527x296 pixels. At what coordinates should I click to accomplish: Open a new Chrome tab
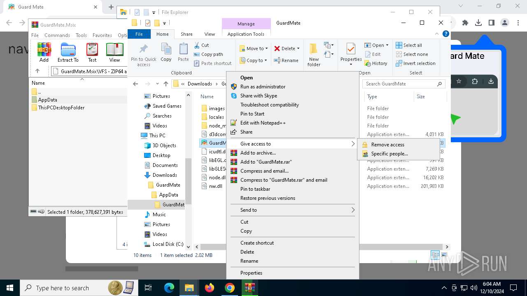111,7
